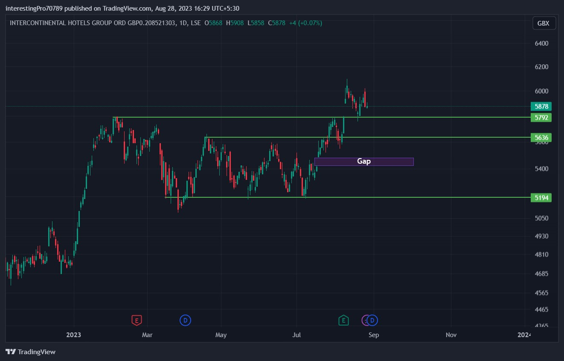Click the May time axis label
The height and width of the screenshot is (361, 564).
(x=221, y=335)
